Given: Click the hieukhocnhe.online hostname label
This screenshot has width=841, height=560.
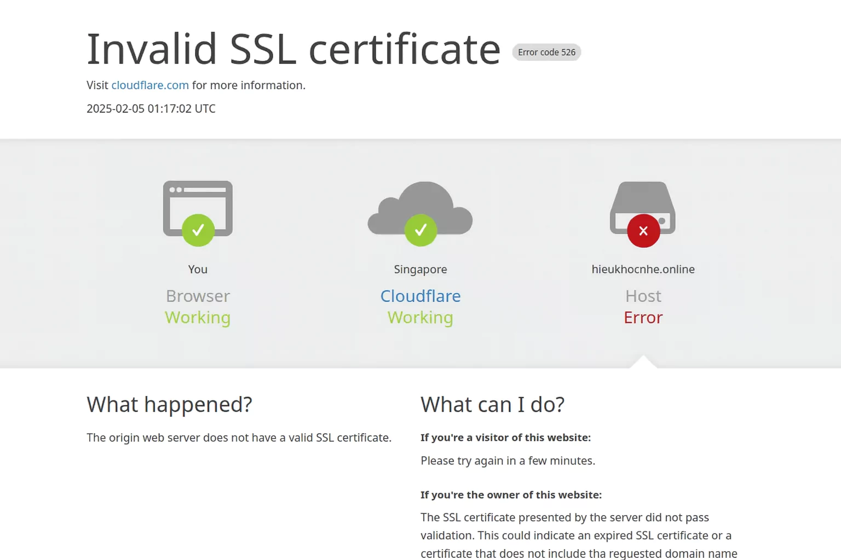Looking at the screenshot, I should (643, 269).
